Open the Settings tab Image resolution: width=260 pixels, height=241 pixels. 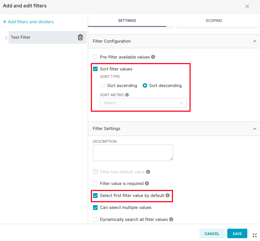click(x=127, y=21)
